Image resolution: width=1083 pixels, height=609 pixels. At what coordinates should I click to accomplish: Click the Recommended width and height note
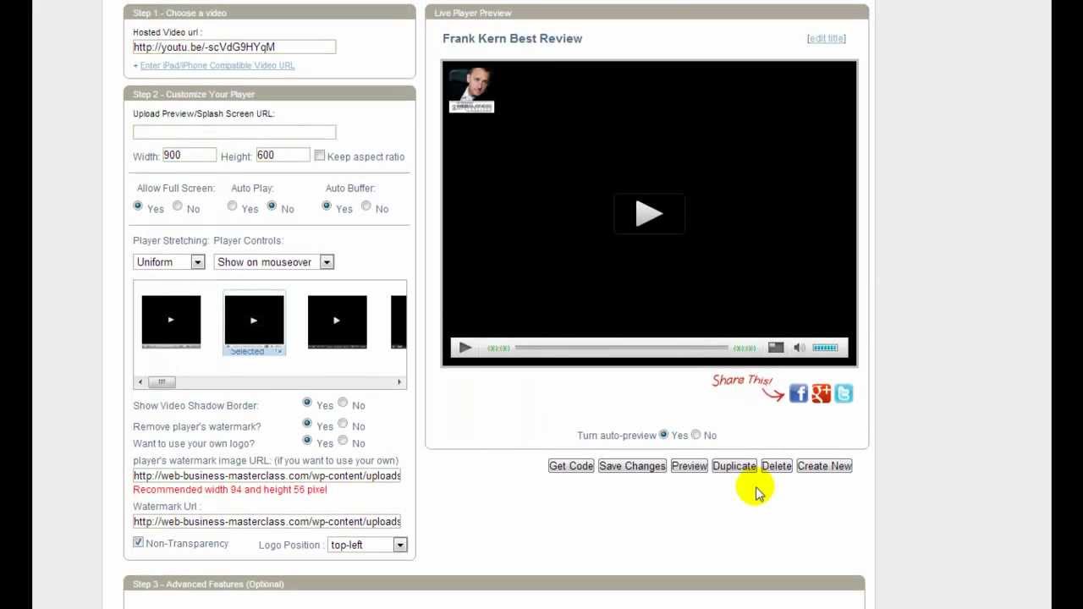coord(230,490)
